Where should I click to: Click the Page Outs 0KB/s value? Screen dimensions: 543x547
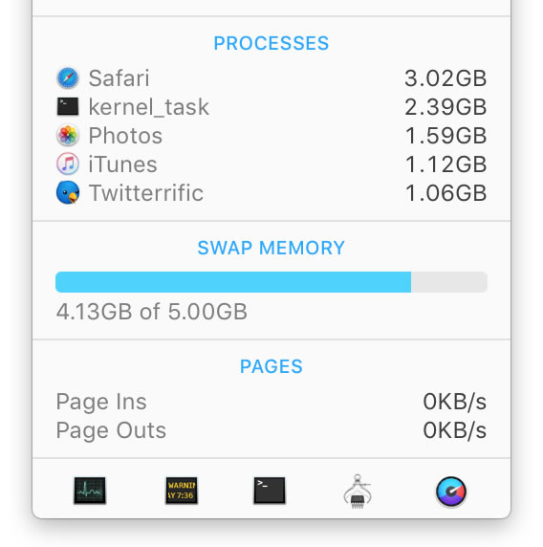click(455, 430)
